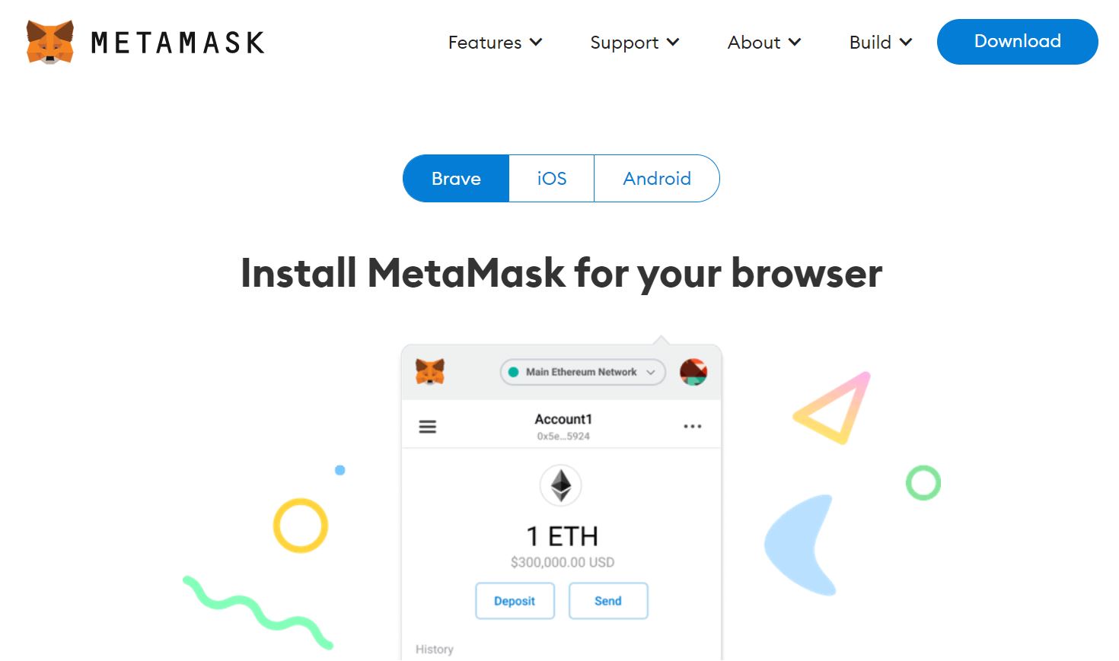Expand the Build dropdown chevron

click(906, 43)
